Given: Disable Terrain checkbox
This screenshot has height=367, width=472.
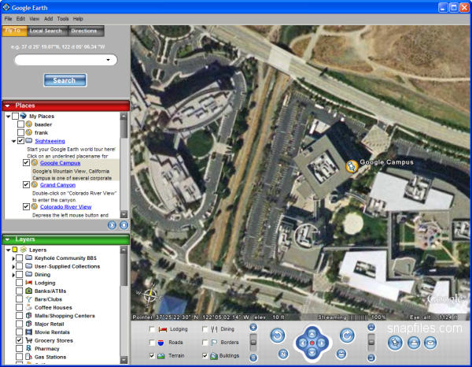Looking at the screenshot, I should (x=153, y=355).
